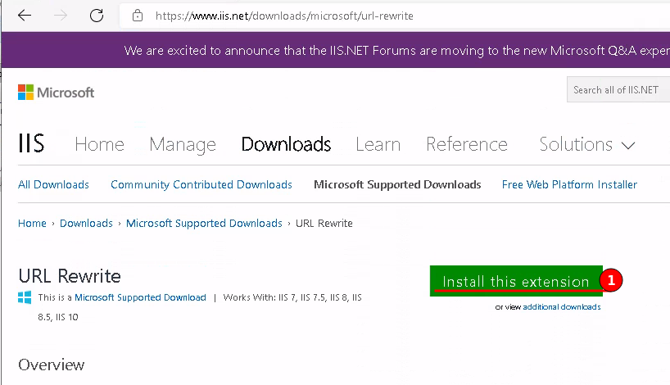Switch to All Downloads tab
The image size is (670, 385).
(53, 184)
